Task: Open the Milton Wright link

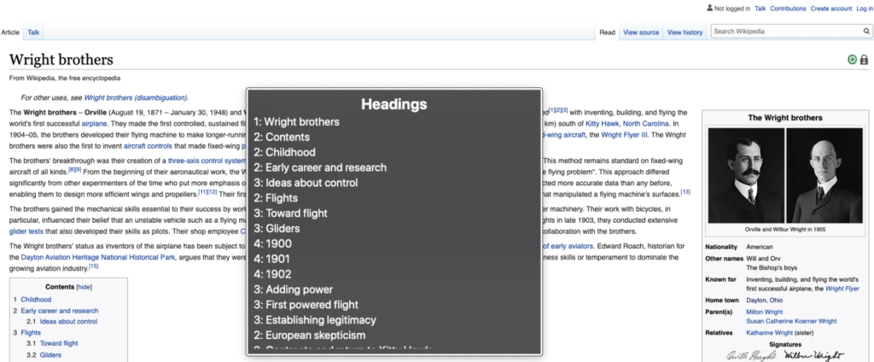Action: tap(765, 312)
